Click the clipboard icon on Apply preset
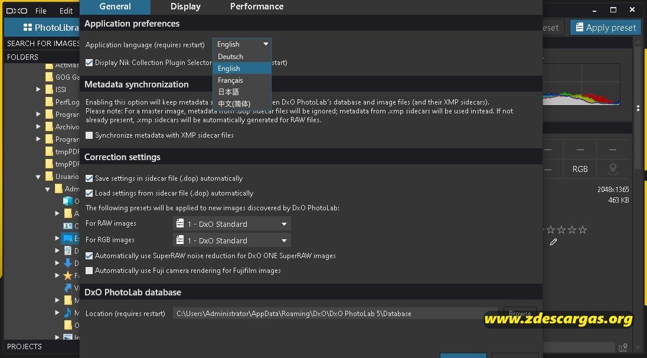The height and width of the screenshot is (358, 647). 580,27
